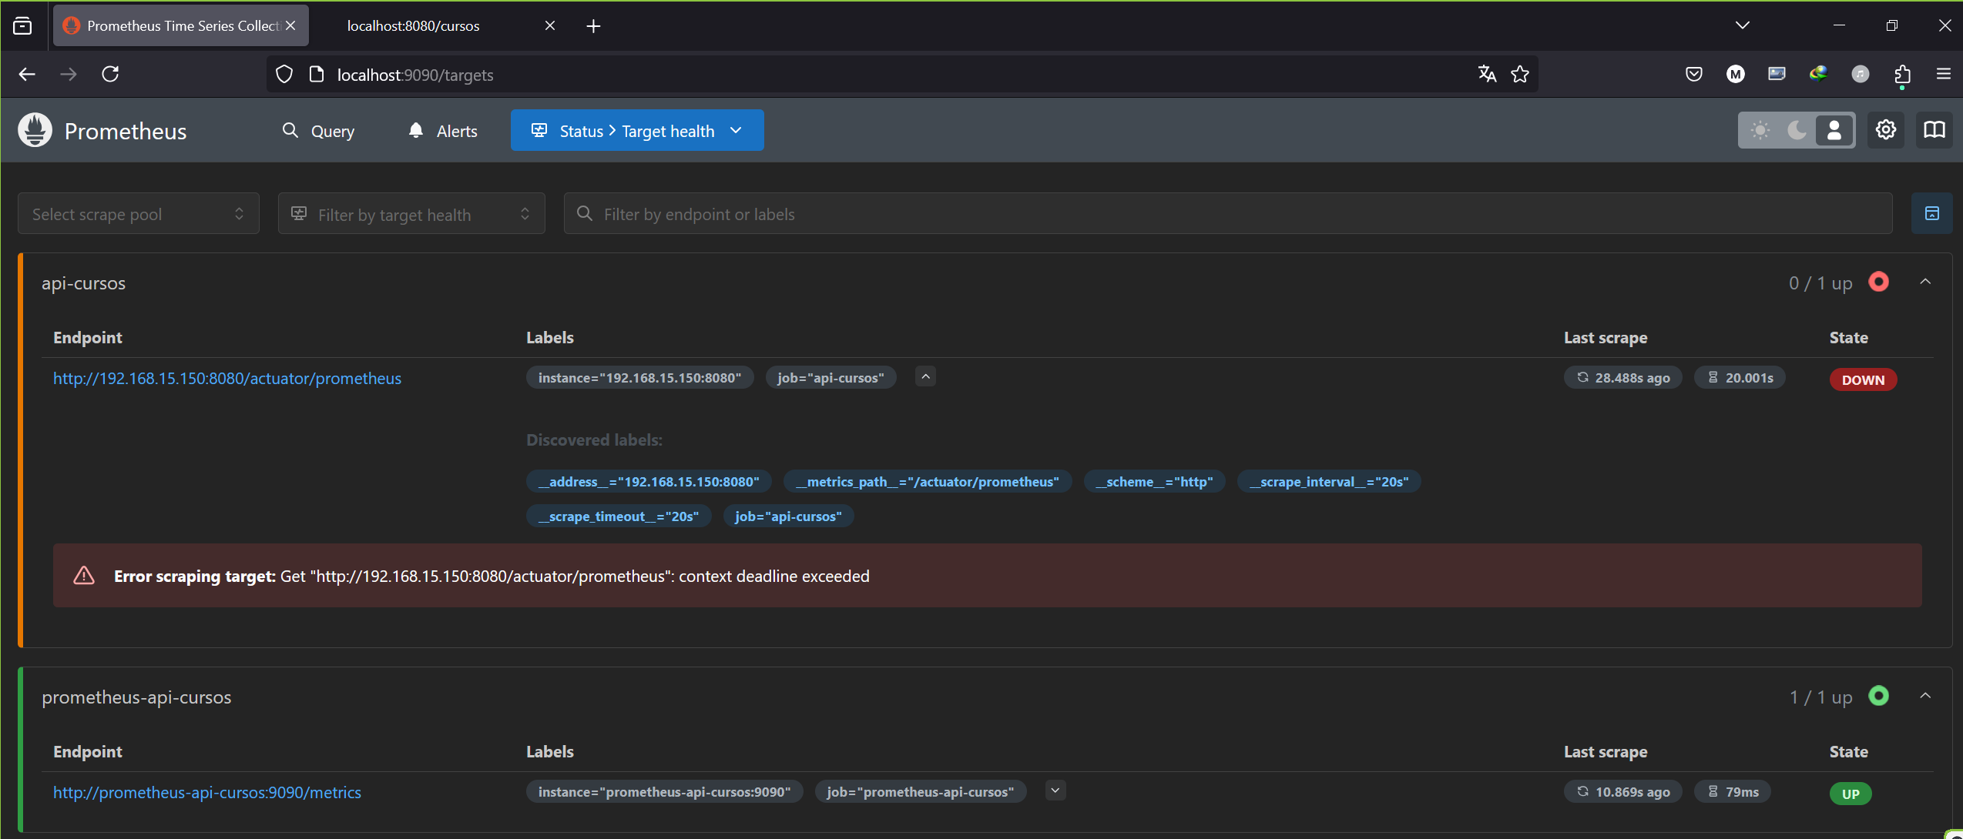
Task: Open api-cursos actuator/prometheus endpoint link
Action: click(x=227, y=378)
